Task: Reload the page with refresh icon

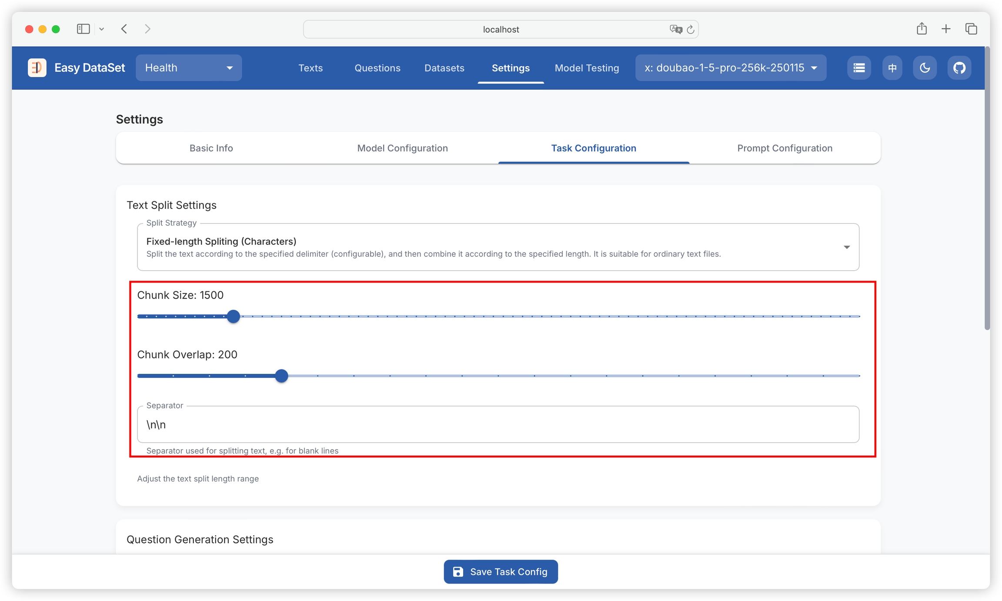Action: (x=690, y=30)
